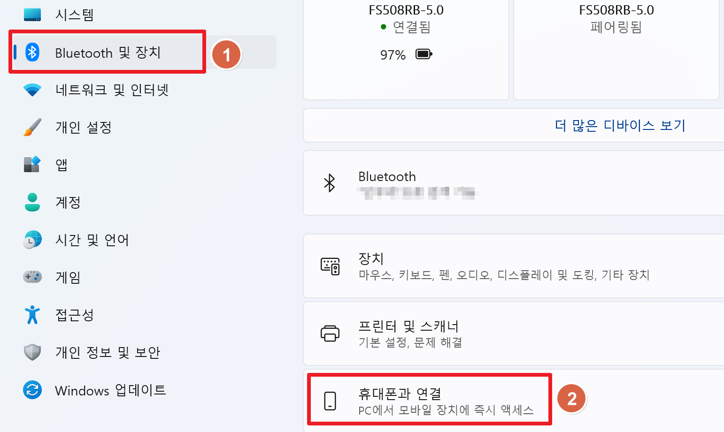Click the 프린터 및 스캐너 printer icon
Image resolution: width=724 pixels, height=432 pixels.
pyautogui.click(x=331, y=333)
